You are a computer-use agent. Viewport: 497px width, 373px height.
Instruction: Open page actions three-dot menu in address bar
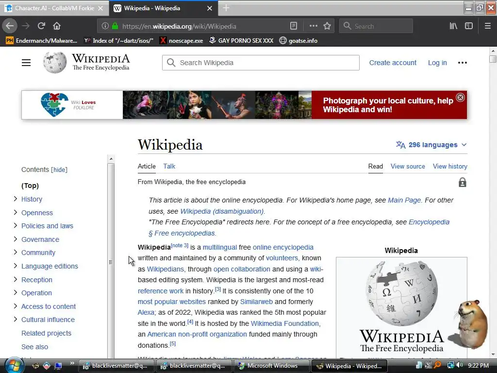click(314, 26)
